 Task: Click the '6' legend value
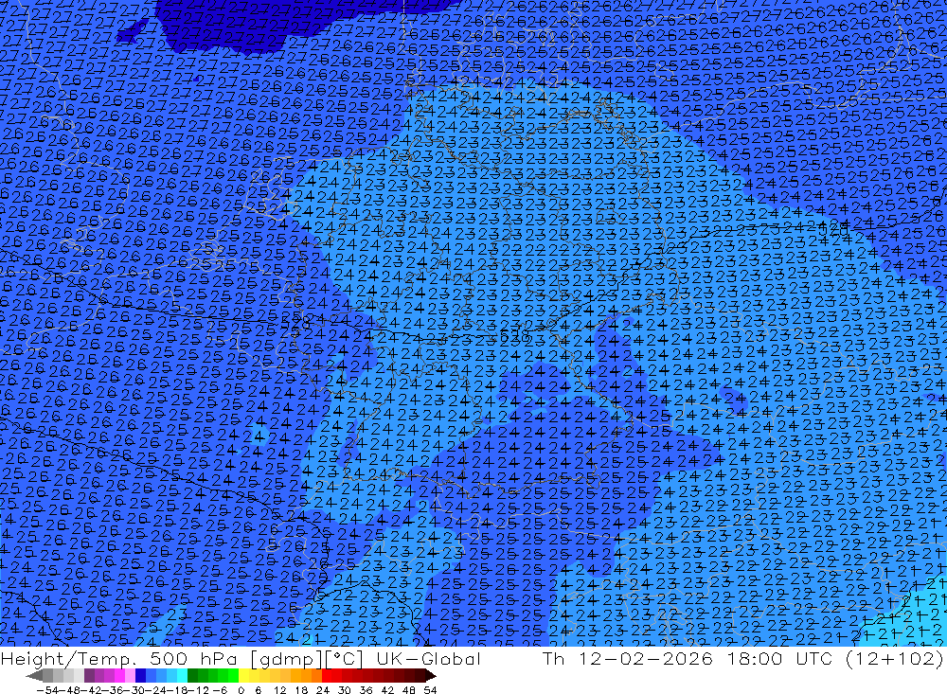click(258, 690)
